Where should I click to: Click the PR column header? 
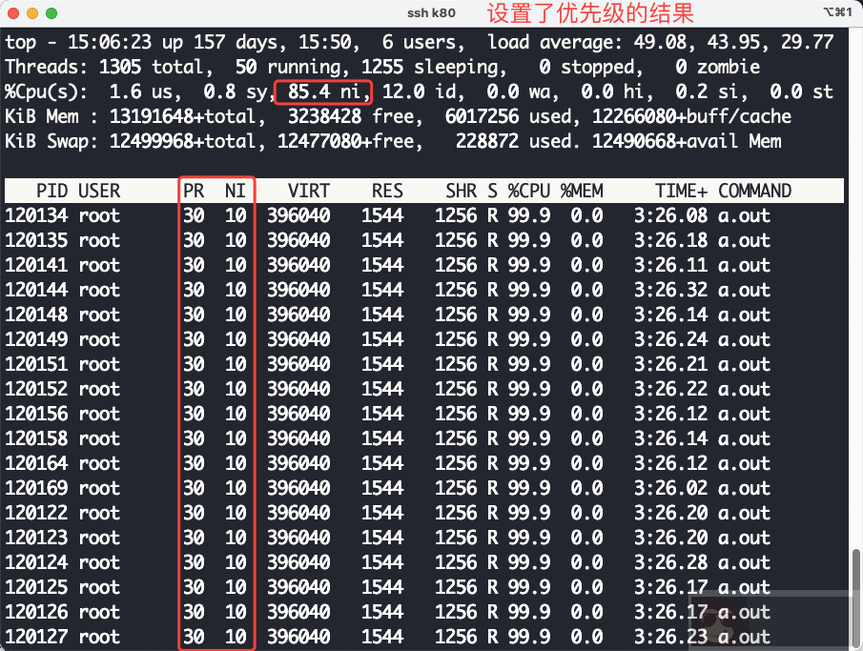(194, 191)
